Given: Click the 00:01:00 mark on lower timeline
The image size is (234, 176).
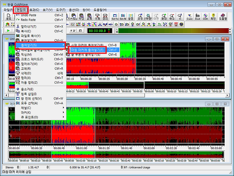Looking at the screenshot, I should point(82,148).
